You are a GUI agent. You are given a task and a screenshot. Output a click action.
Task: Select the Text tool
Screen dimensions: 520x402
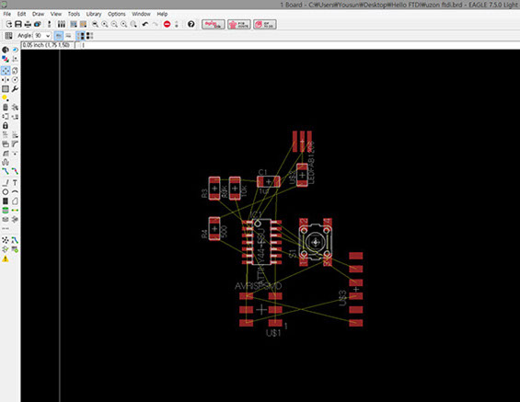tap(15, 183)
